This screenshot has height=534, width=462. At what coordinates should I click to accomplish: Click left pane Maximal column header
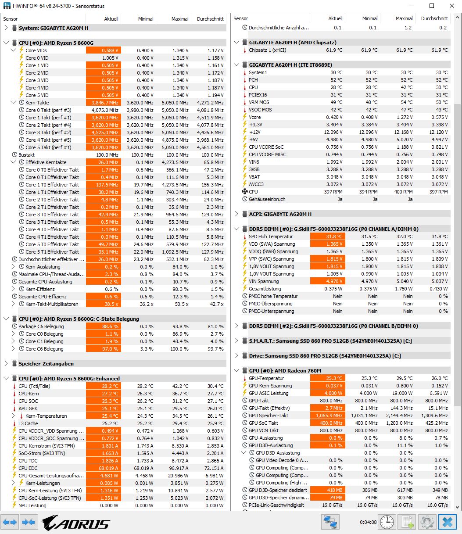coord(173,19)
